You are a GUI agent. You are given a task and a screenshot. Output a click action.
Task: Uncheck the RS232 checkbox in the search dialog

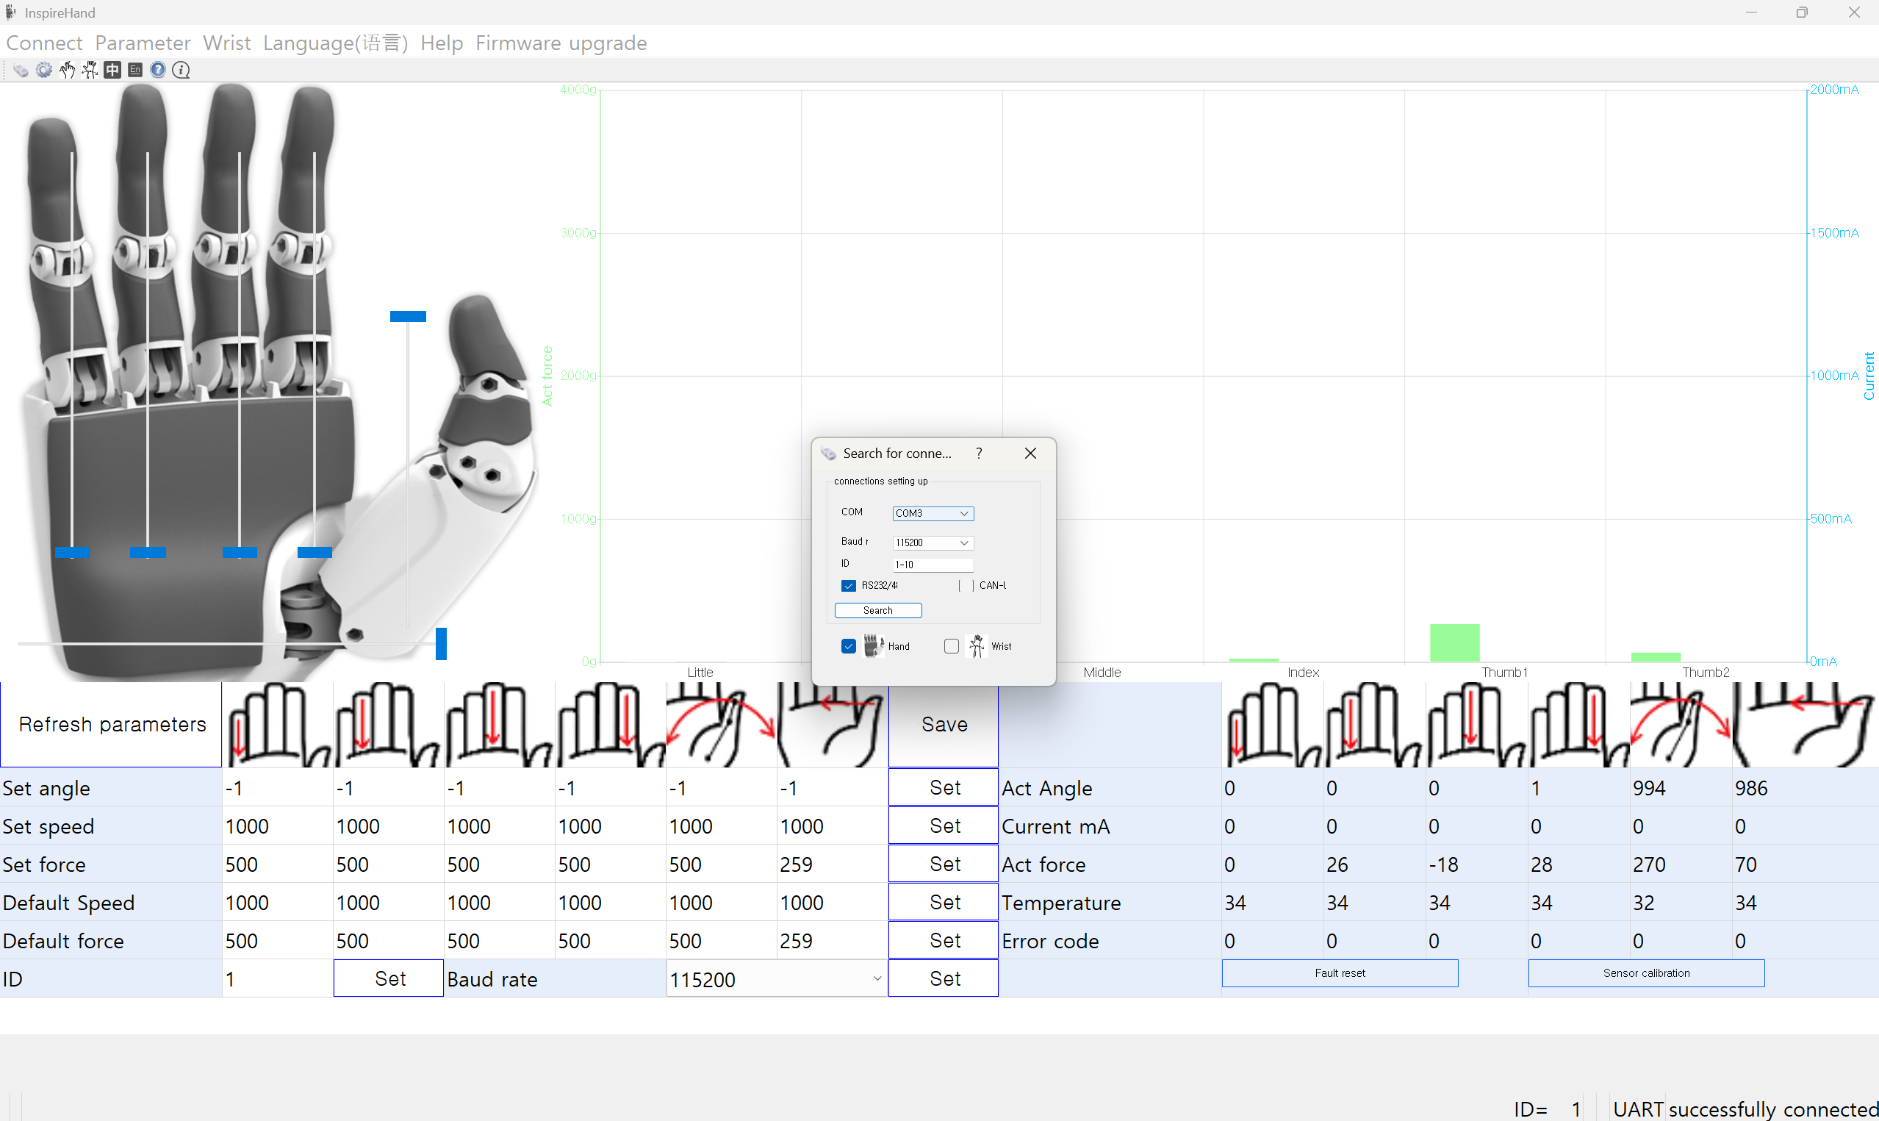point(849,585)
